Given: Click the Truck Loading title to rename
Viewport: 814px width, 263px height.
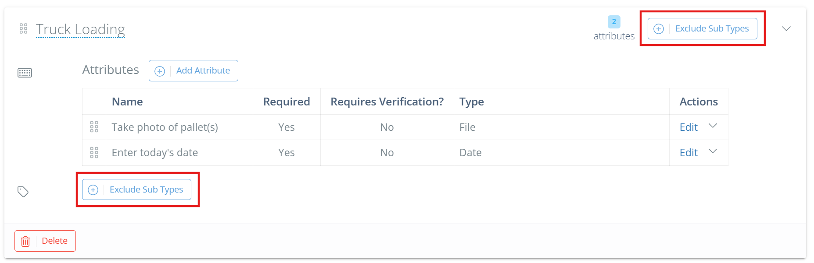Looking at the screenshot, I should click(80, 29).
